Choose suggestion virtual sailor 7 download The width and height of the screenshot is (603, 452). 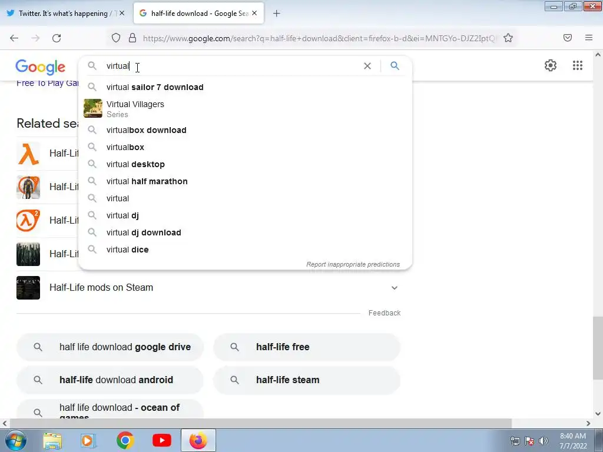(x=244, y=87)
